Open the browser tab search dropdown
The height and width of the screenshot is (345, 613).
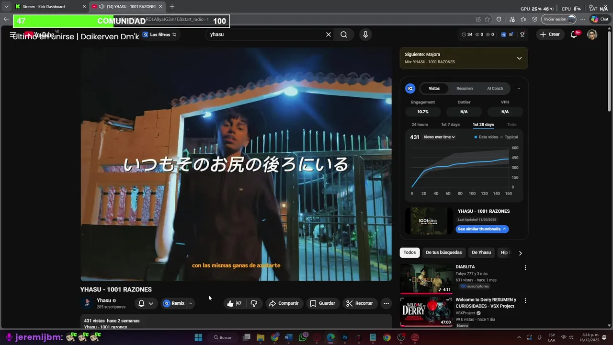tap(6, 7)
